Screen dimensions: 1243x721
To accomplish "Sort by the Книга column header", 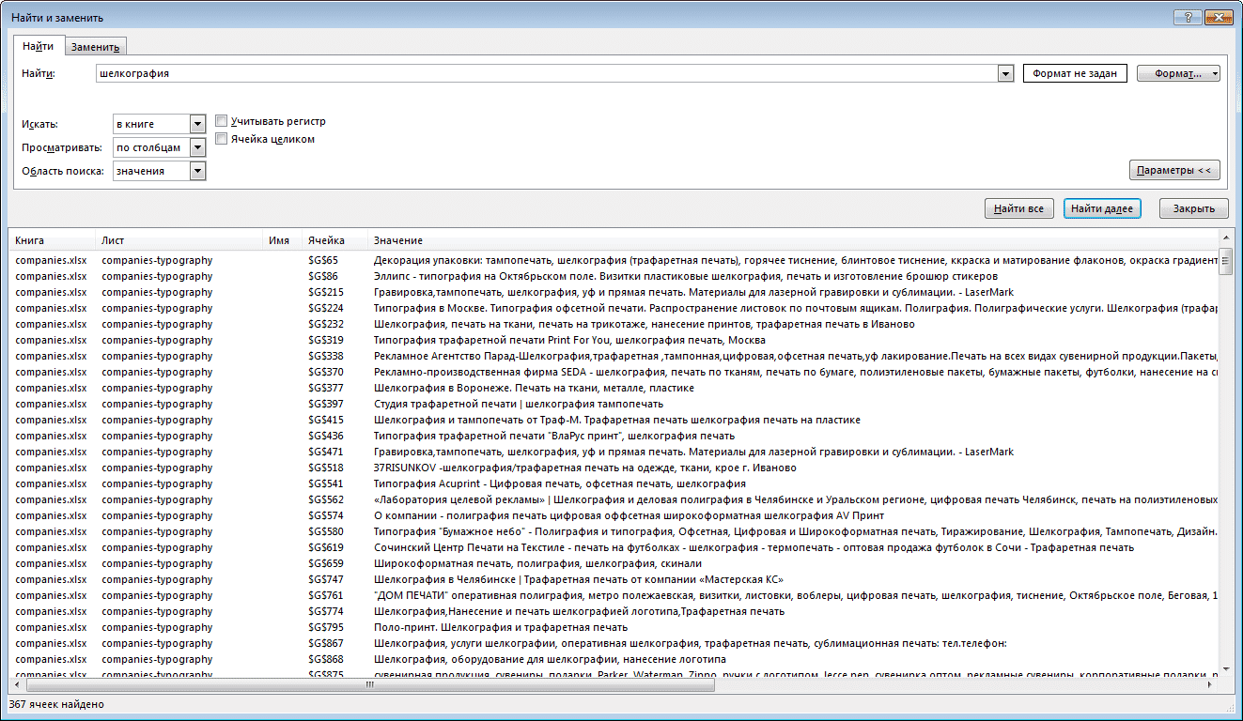I will click(51, 240).
